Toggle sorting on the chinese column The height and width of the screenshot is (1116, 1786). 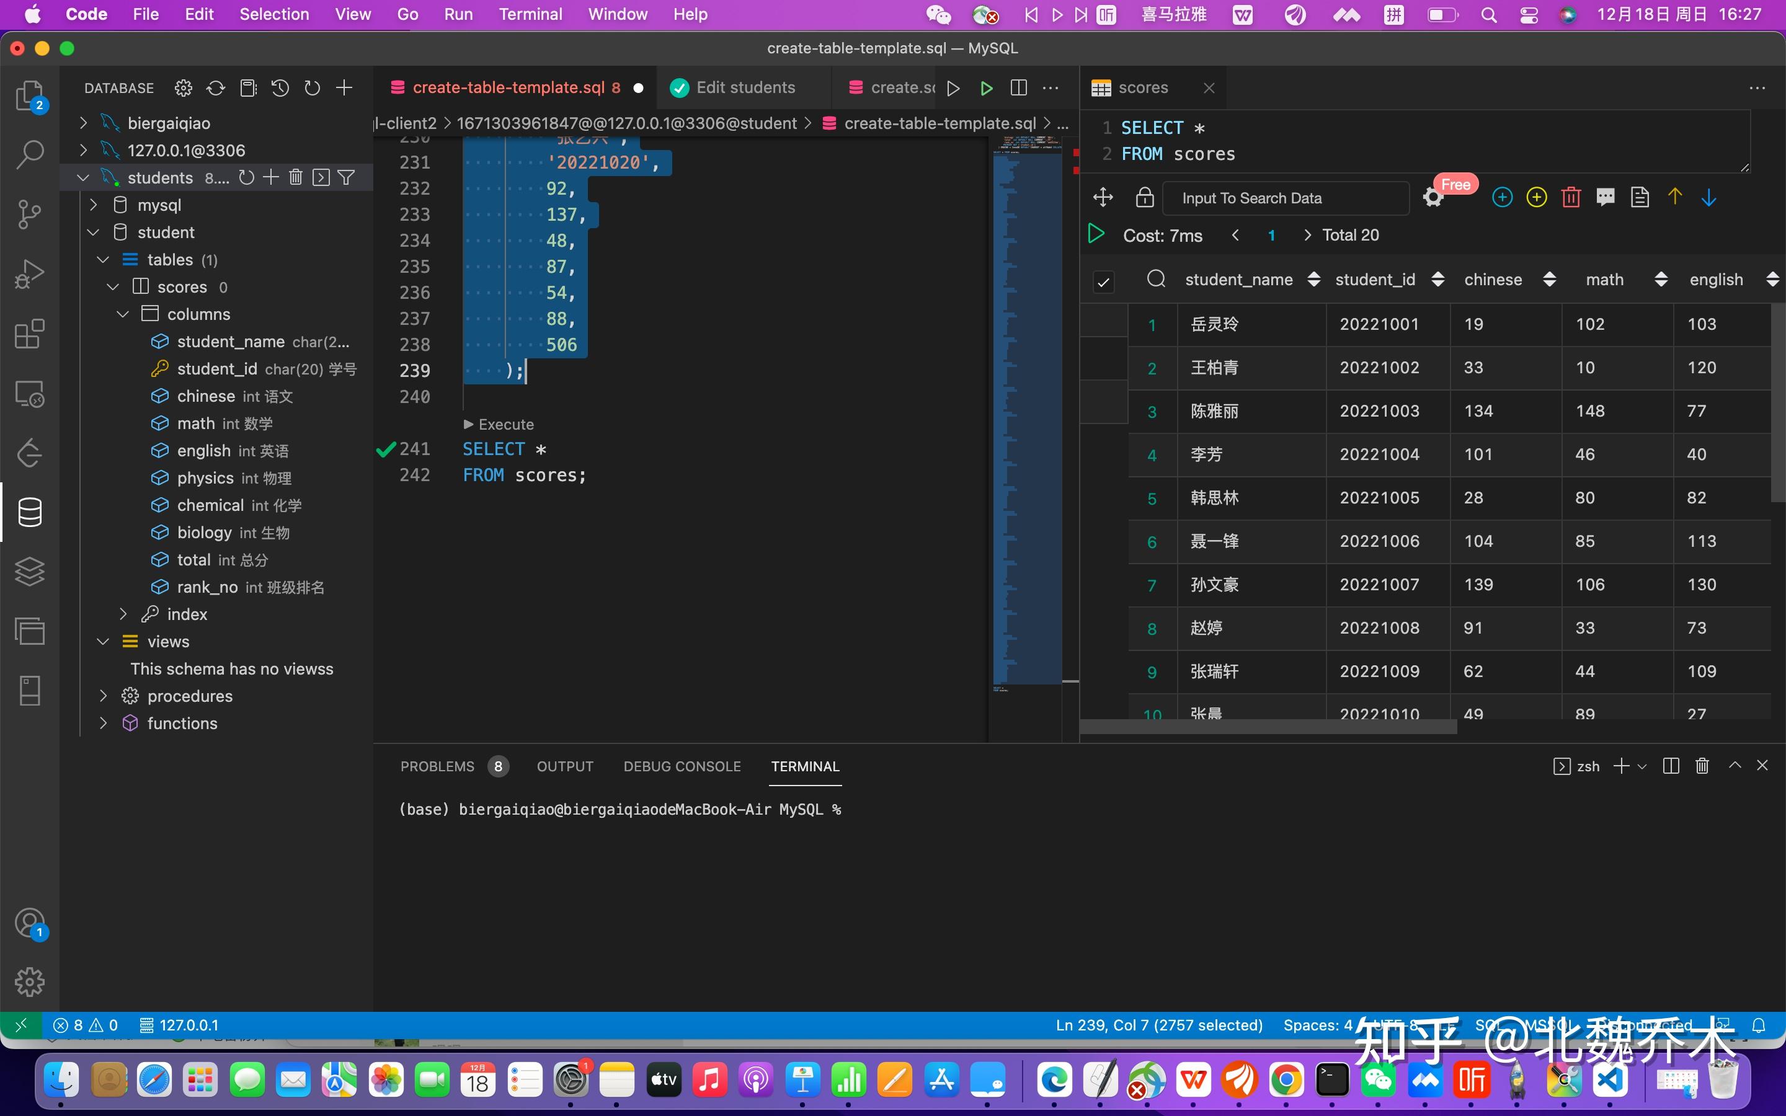(1549, 279)
